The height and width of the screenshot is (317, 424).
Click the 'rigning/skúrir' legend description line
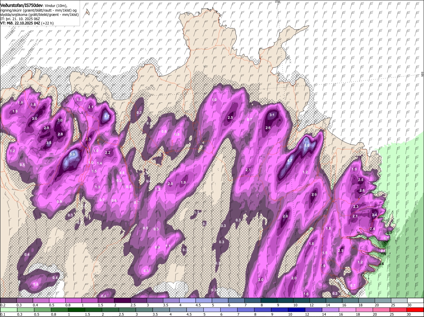point(38,10)
